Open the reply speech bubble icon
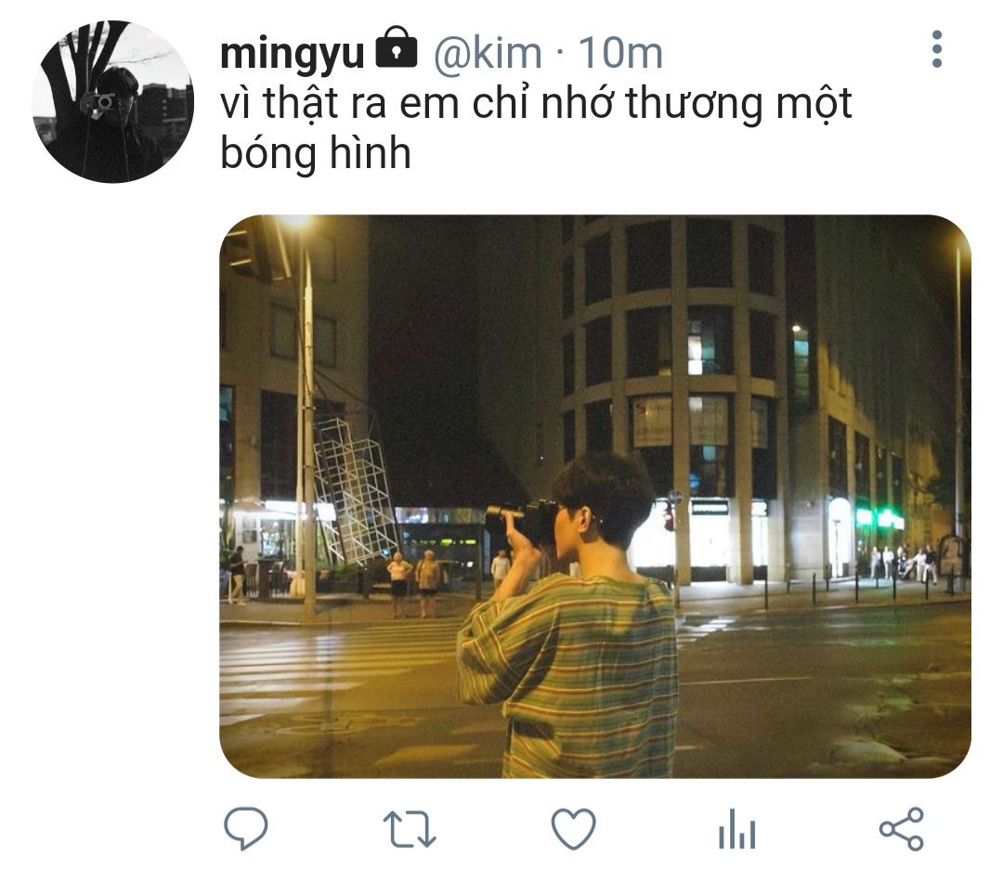 point(245,829)
